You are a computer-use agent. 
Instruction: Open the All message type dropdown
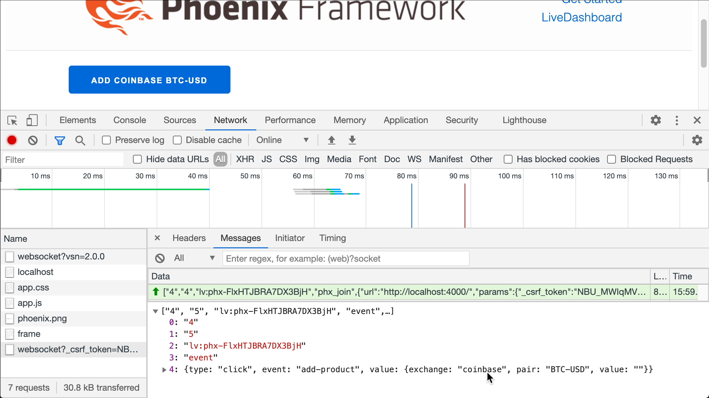(194, 258)
